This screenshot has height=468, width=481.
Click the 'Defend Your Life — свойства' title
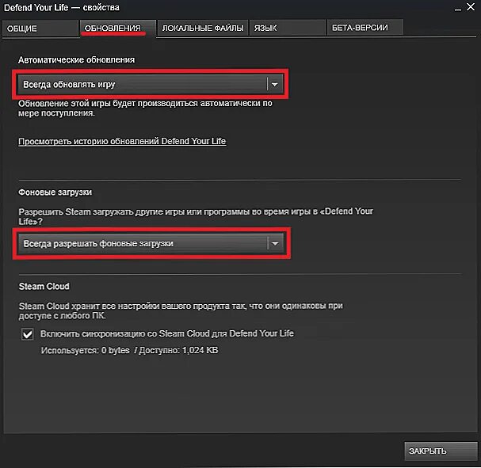62,7
